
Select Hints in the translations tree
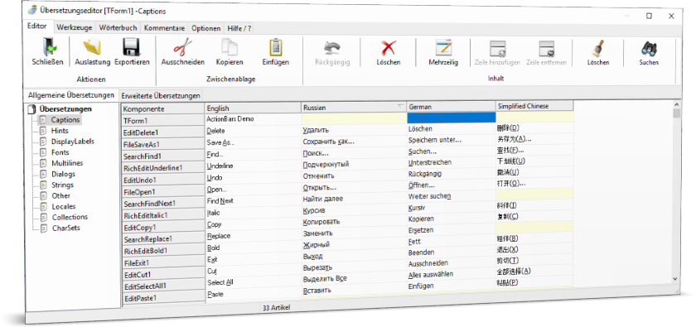(x=60, y=131)
